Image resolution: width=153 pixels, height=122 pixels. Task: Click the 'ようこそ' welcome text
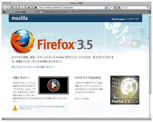pos(45,34)
